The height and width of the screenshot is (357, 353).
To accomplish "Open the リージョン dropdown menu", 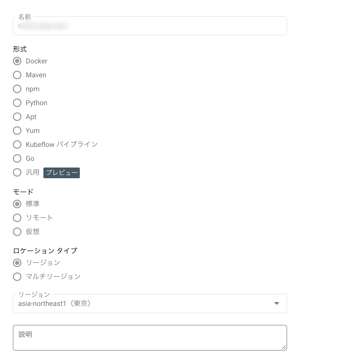I will pyautogui.click(x=149, y=303).
